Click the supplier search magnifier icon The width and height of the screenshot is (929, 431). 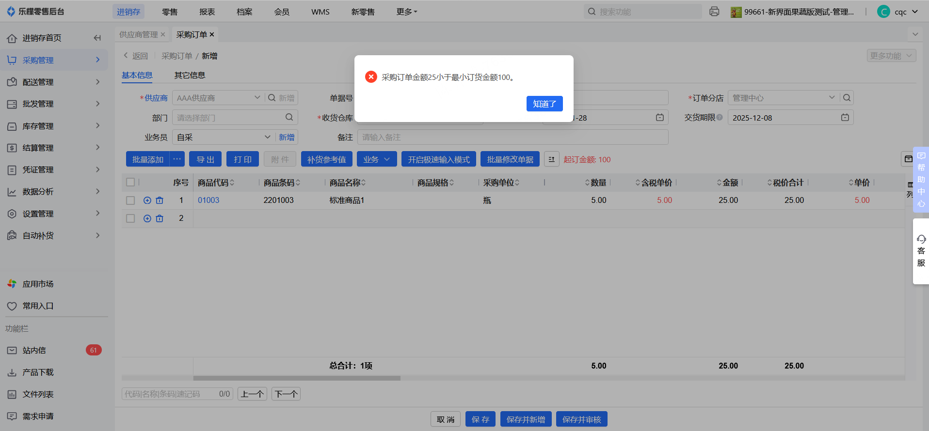tap(272, 98)
